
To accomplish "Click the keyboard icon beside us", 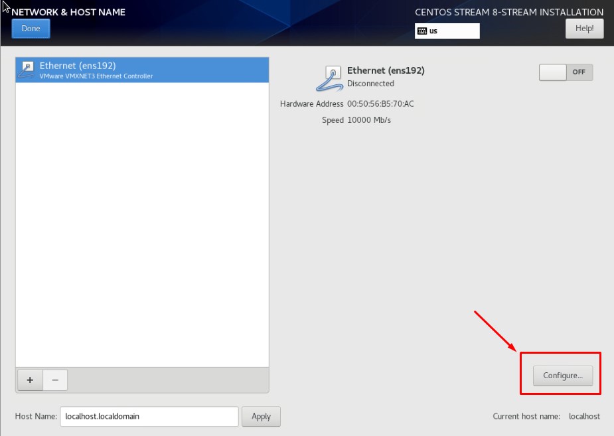I will (x=422, y=31).
